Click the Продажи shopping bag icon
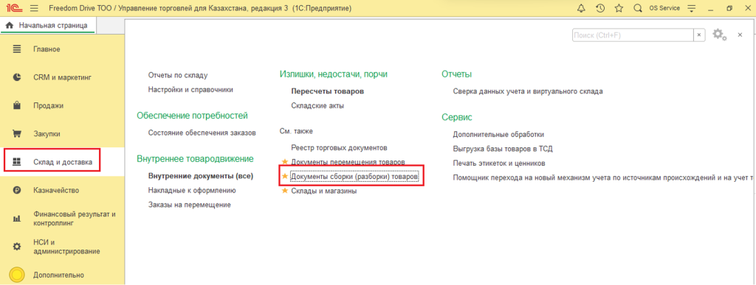The height and width of the screenshot is (285, 756). tap(17, 105)
